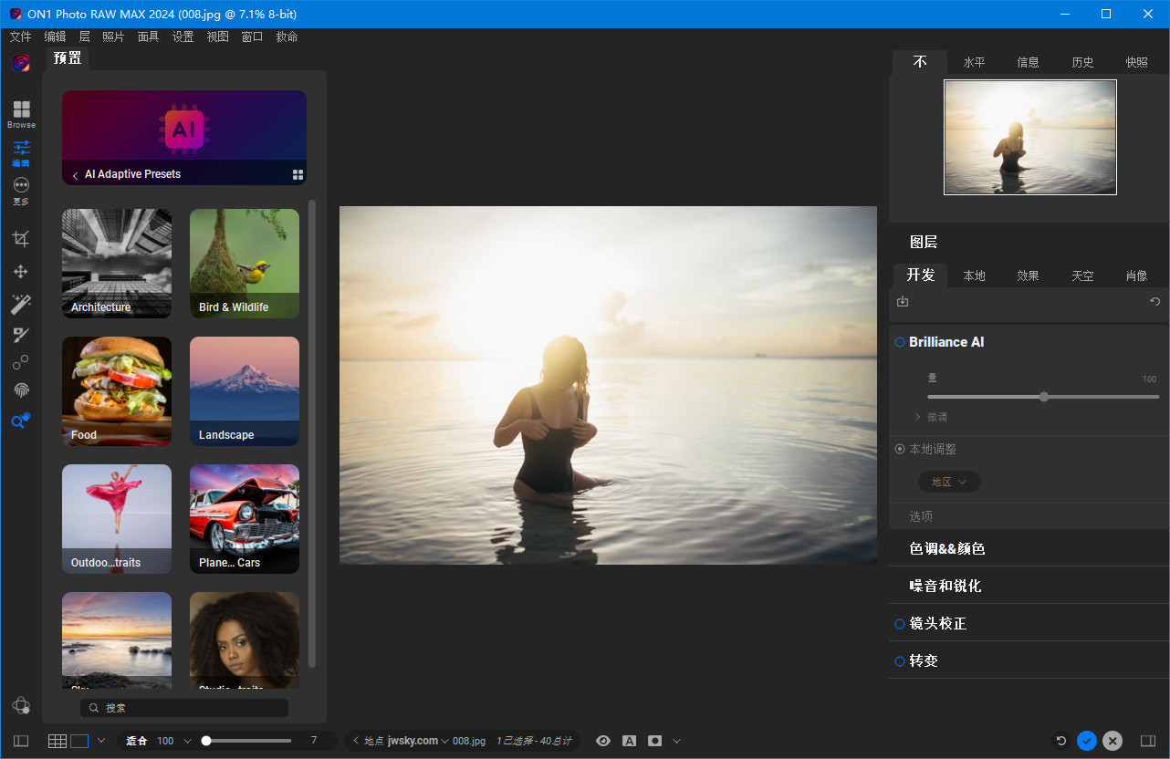Toggle the 转变 transform panel
1170x759 pixels.
[899, 660]
